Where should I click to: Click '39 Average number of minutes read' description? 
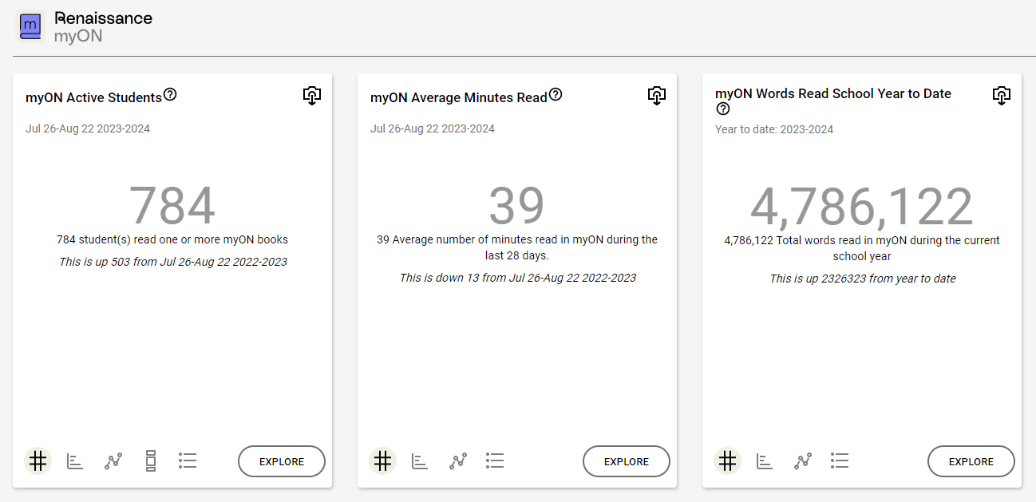pyautogui.click(x=517, y=247)
